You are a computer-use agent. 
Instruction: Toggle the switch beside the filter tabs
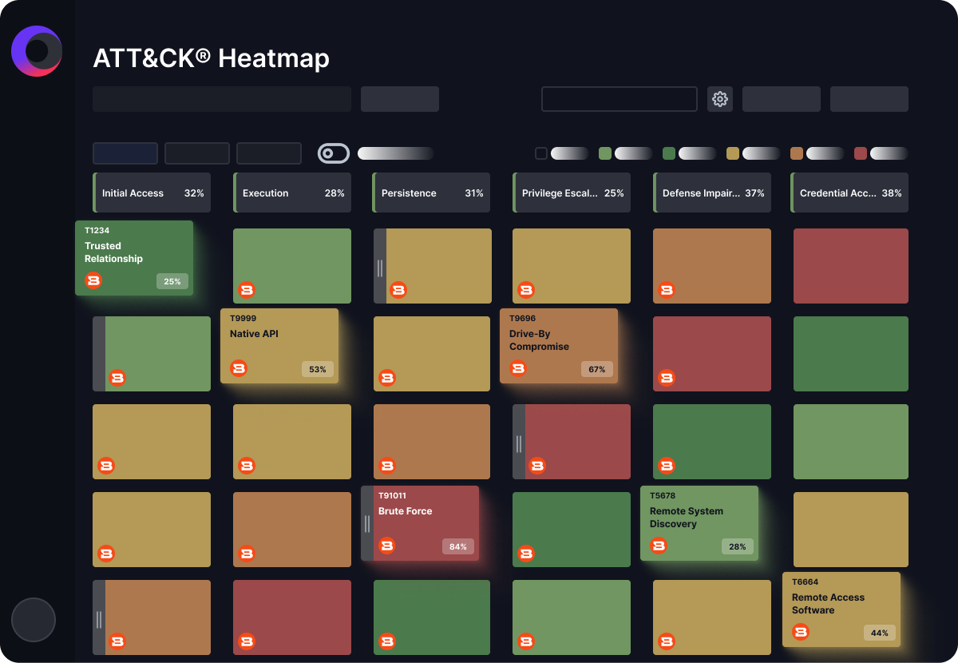click(x=334, y=153)
